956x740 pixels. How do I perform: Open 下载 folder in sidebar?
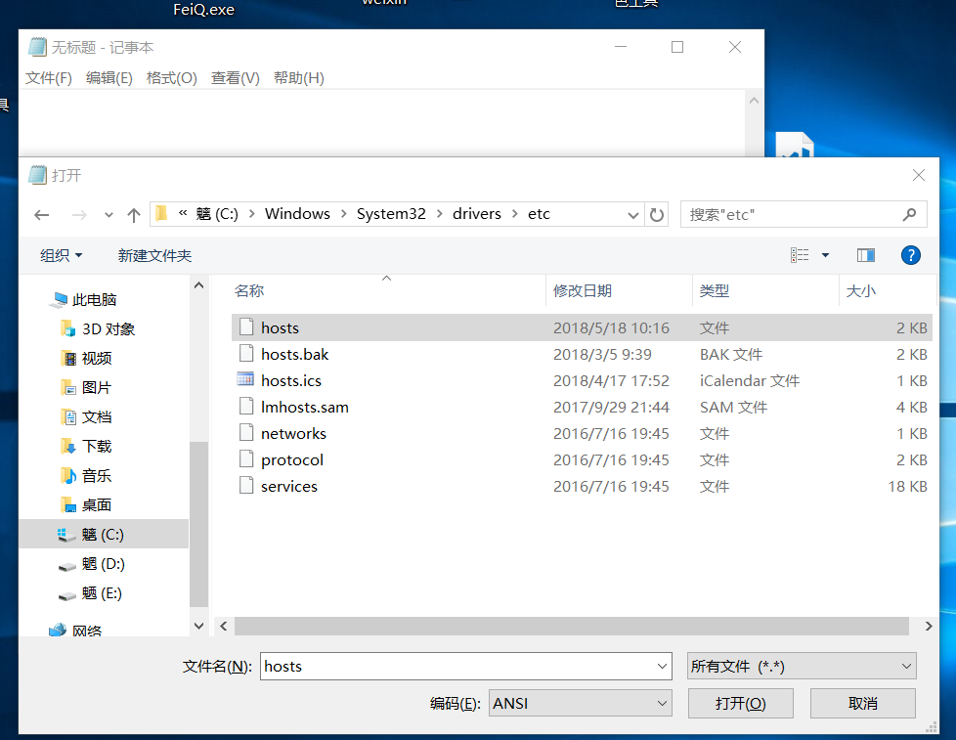point(86,446)
